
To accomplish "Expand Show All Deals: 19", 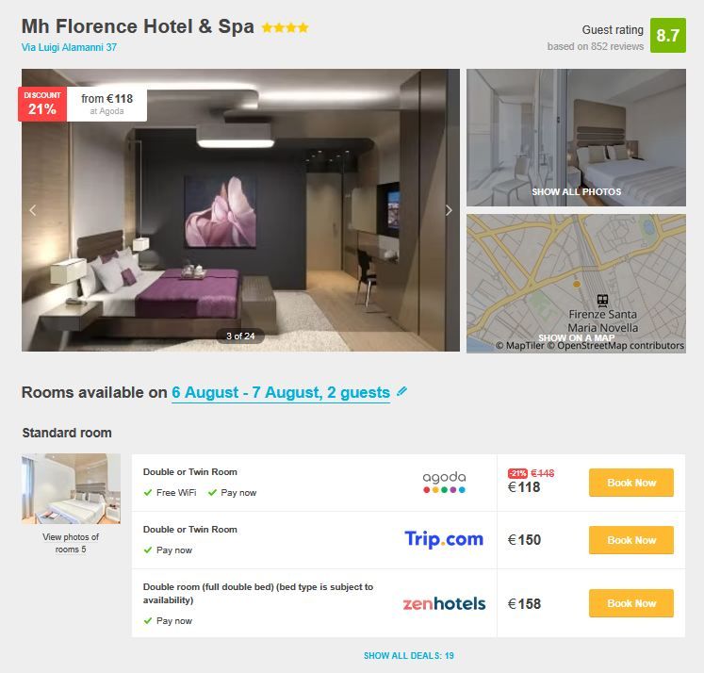I will point(409,655).
